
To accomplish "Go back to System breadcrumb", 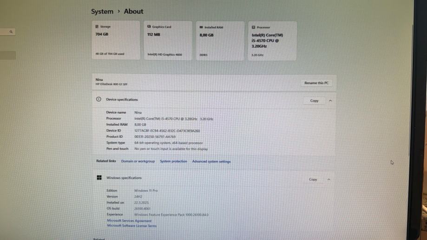I will (102, 12).
